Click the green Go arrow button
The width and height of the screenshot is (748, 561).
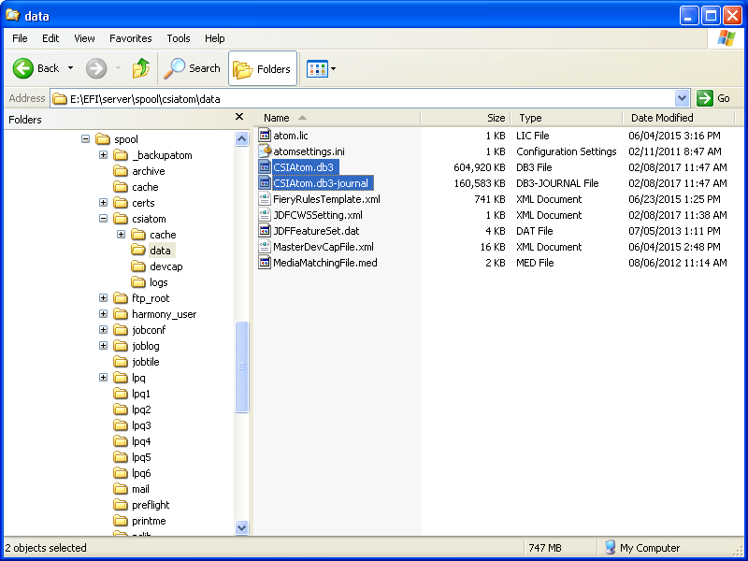tap(705, 98)
